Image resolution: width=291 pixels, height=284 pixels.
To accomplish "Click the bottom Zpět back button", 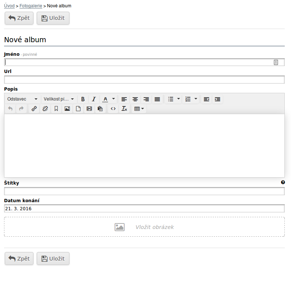I will 19,259.
